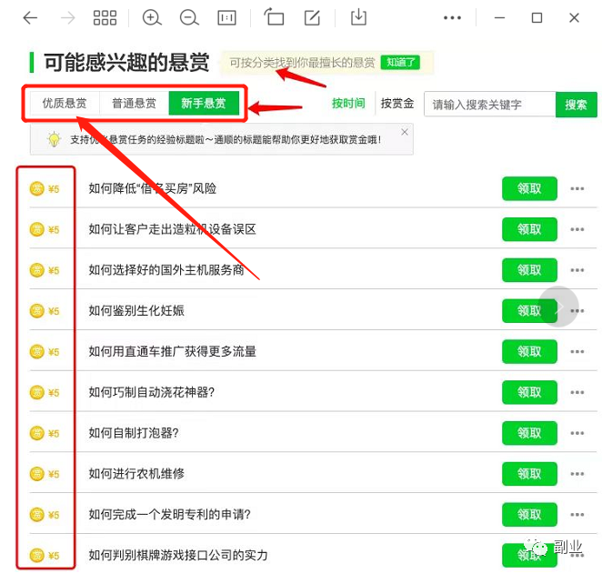Open the thumbnail grid view

pyautogui.click(x=105, y=18)
